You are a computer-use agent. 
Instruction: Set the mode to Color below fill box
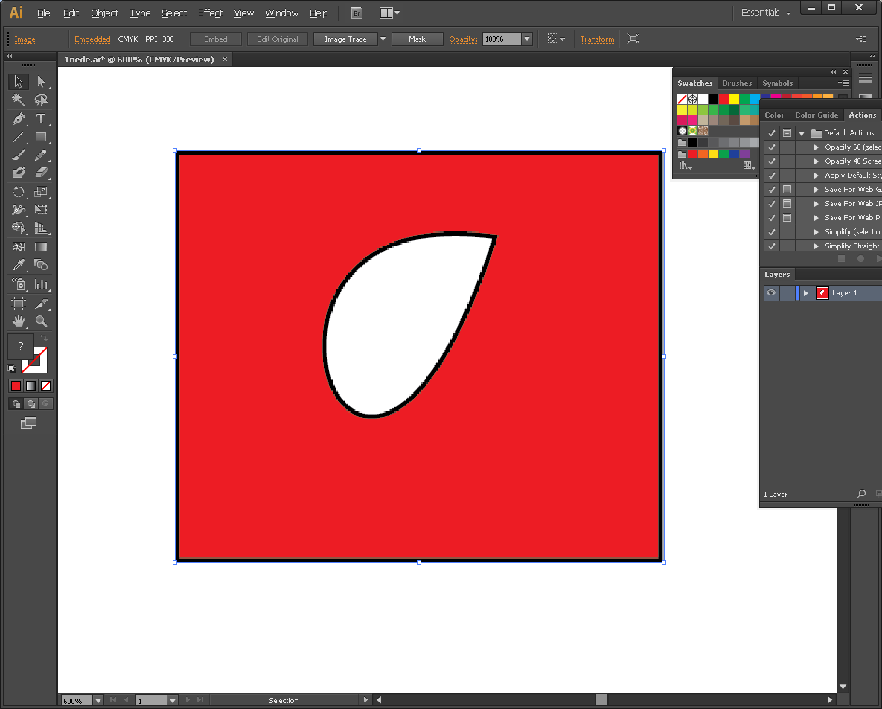(16, 385)
